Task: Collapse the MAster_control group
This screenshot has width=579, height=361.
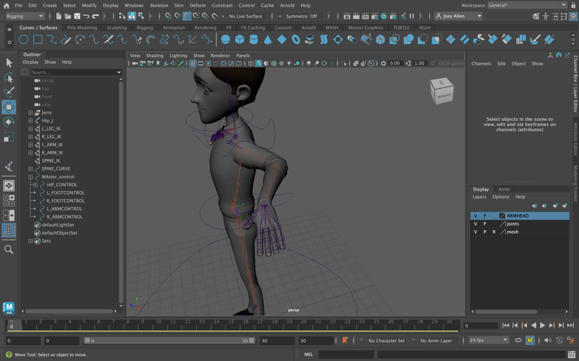Action: tap(31, 177)
